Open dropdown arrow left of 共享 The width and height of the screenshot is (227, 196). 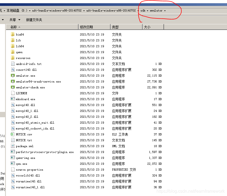[3, 20]
